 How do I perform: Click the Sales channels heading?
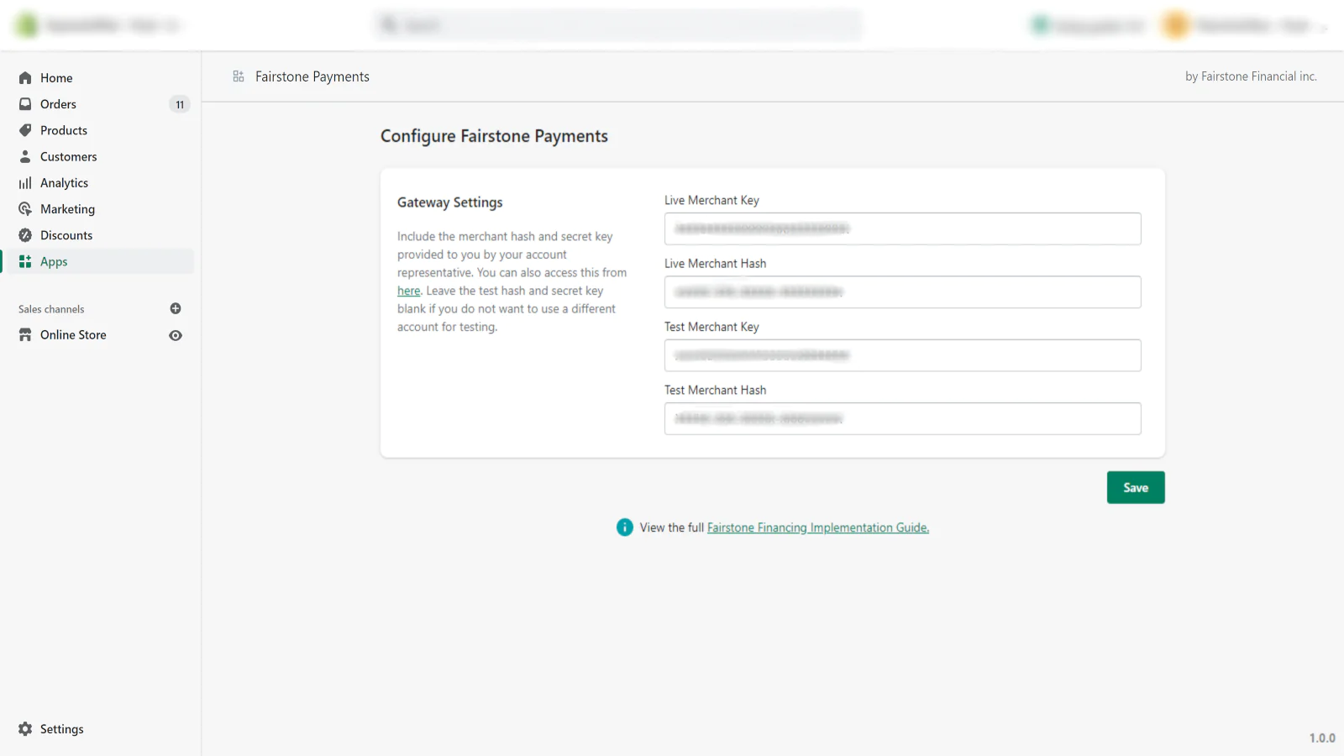pos(51,309)
